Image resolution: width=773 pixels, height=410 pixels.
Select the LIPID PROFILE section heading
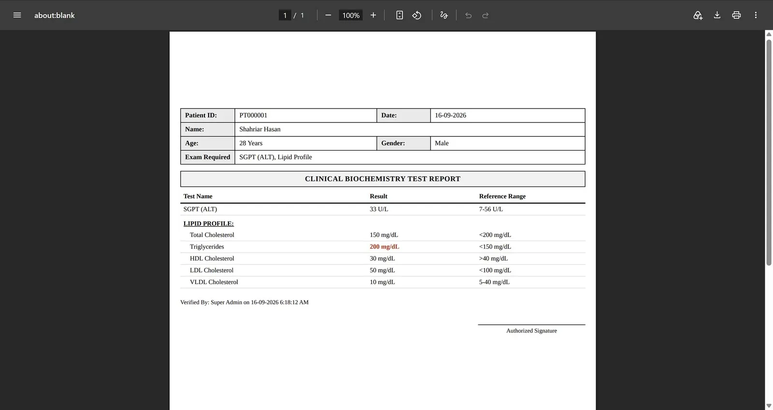tap(208, 224)
